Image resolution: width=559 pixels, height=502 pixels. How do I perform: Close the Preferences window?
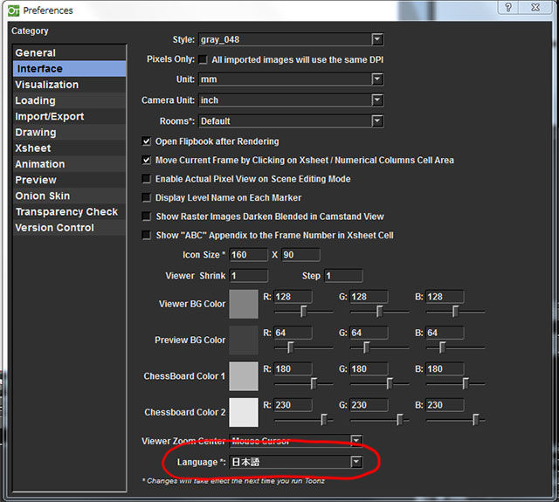click(535, 7)
